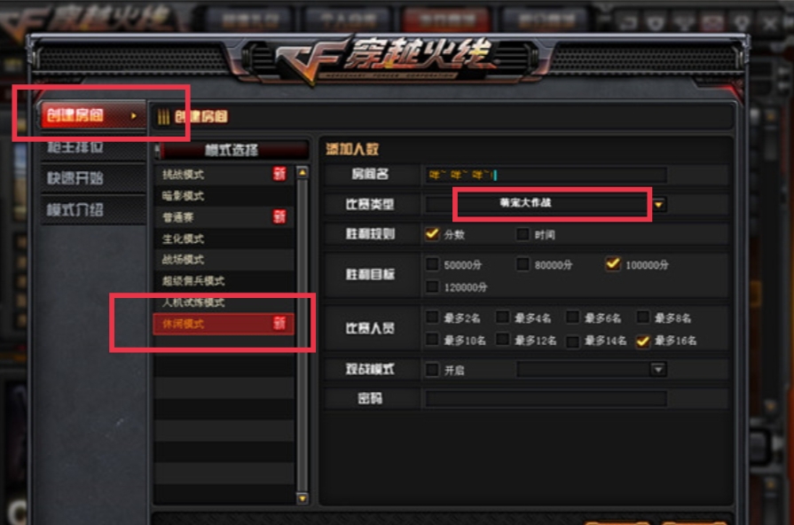
Task: Uncheck the 最多16名 option
Action: click(643, 341)
